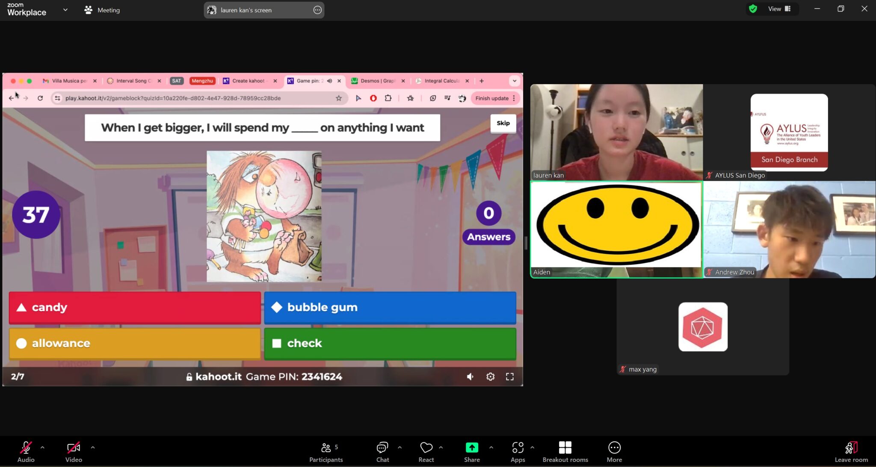The width and height of the screenshot is (876, 467).
Task: Open the bookmarks star-list icon
Action: coord(411,98)
